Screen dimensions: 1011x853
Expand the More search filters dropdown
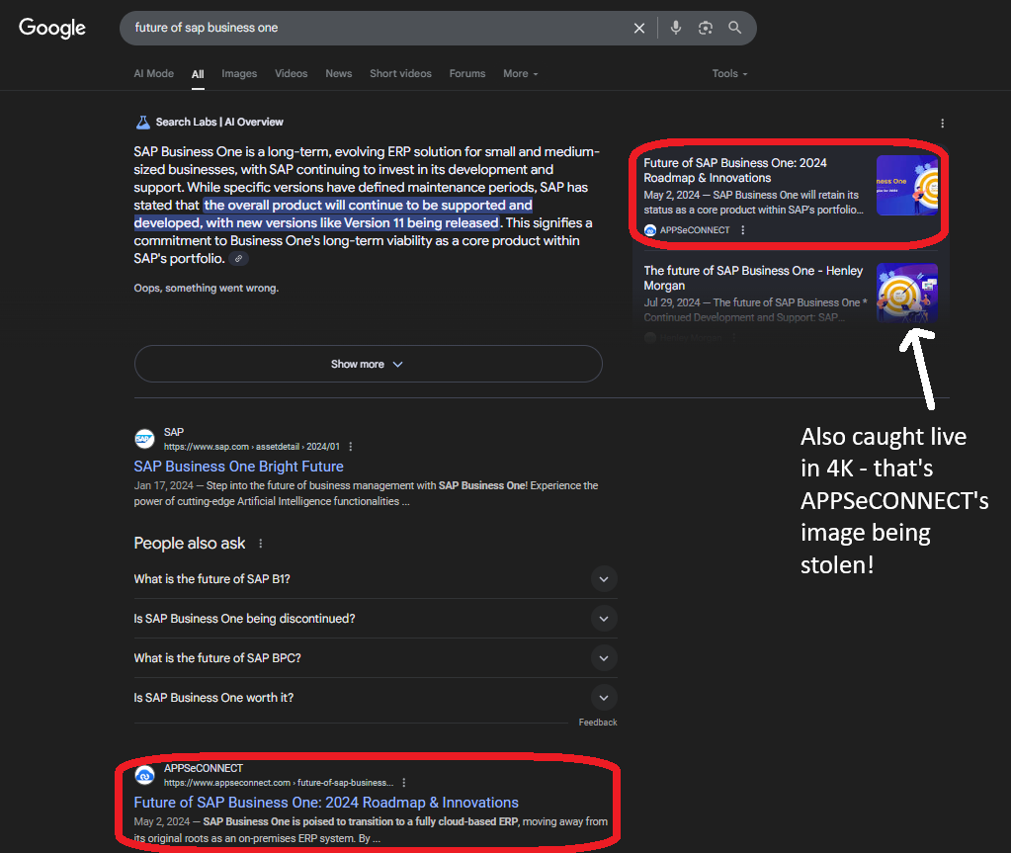[x=521, y=73]
